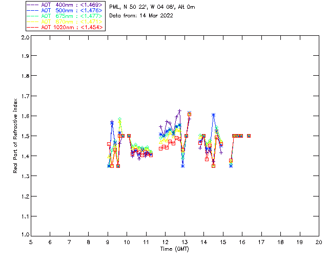
Task: Click the x-axis tick label 9
Action: pos(108,242)
